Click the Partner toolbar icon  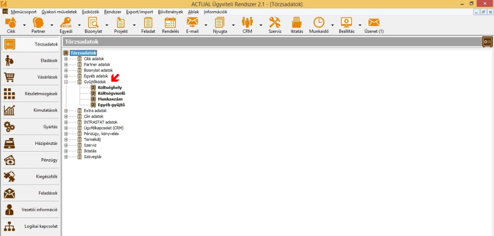click(38, 24)
